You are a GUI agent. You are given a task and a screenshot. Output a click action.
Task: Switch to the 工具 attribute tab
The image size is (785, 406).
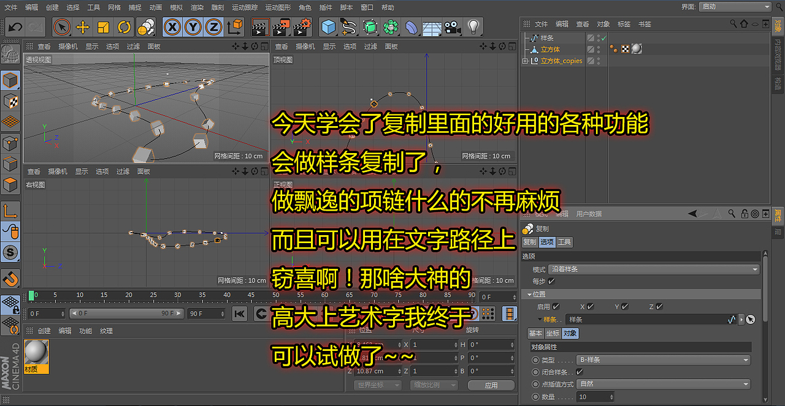tap(564, 242)
